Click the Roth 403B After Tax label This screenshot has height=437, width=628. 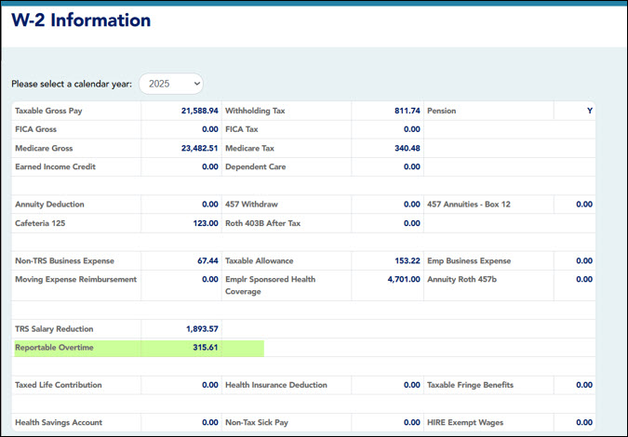tap(263, 223)
